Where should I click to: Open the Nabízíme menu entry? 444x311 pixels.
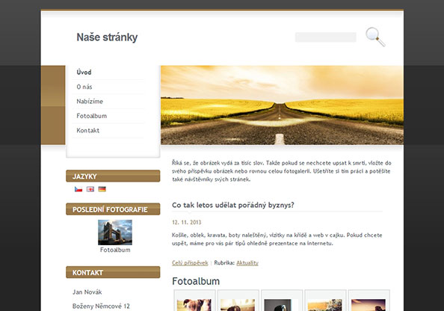pos(90,102)
